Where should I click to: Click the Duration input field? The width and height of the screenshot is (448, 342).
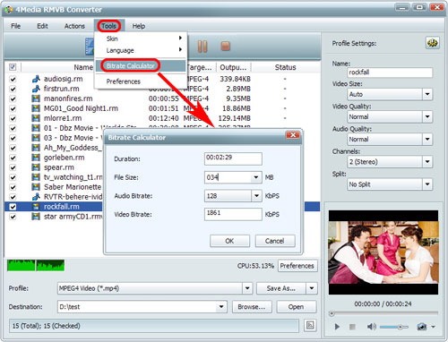[x=233, y=158]
